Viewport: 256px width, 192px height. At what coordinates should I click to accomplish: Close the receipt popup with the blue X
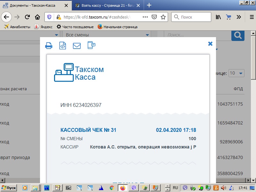tap(210, 44)
